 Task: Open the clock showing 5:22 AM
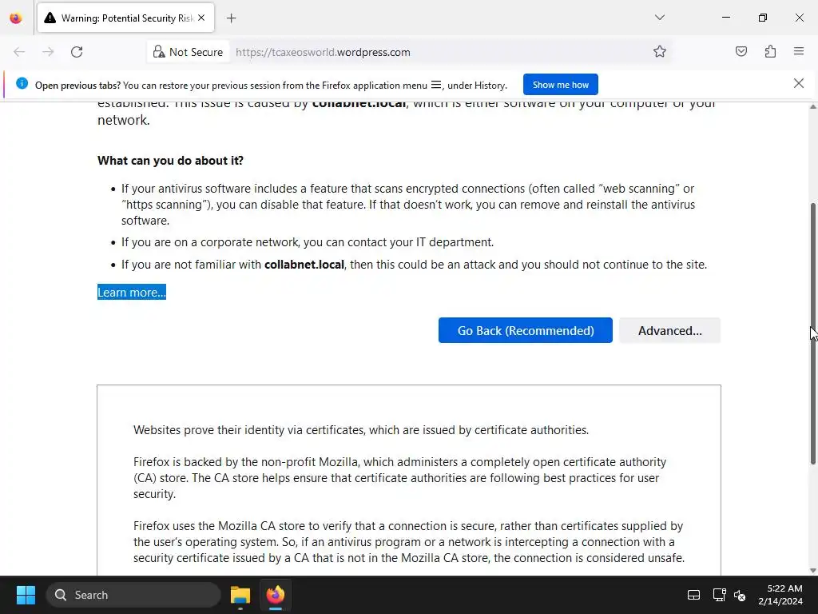780,595
